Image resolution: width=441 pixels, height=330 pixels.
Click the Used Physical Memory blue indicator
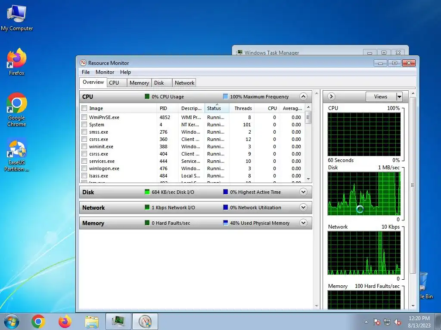(x=225, y=223)
